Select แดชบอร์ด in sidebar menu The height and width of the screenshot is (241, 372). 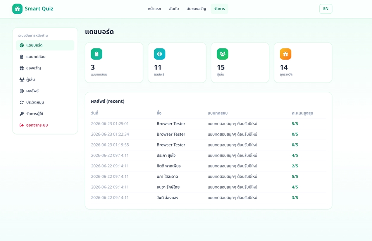pyautogui.click(x=45, y=45)
